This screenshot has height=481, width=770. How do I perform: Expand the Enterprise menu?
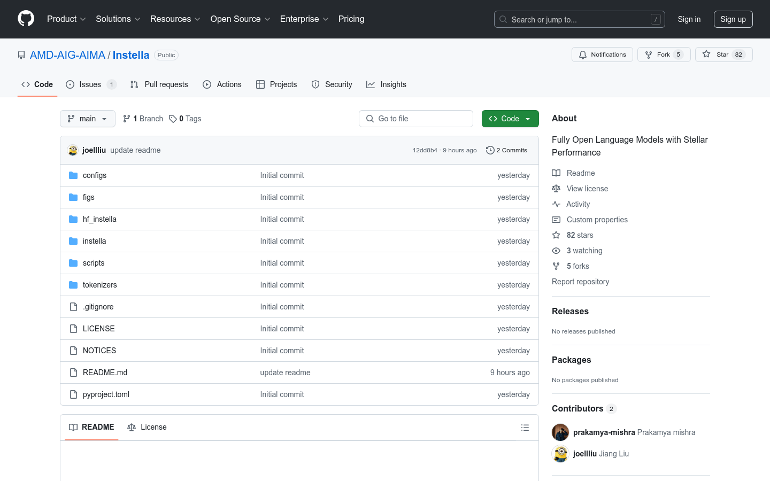coord(304,19)
